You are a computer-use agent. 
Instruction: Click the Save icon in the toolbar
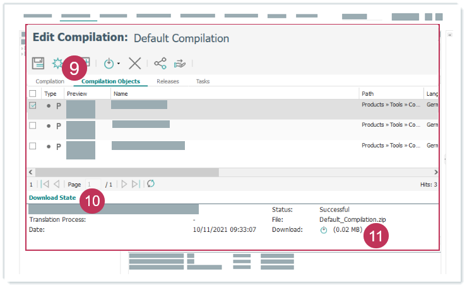(x=38, y=63)
